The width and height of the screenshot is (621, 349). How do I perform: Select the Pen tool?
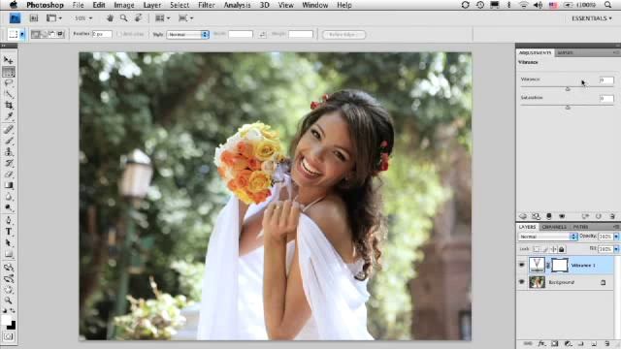9,220
